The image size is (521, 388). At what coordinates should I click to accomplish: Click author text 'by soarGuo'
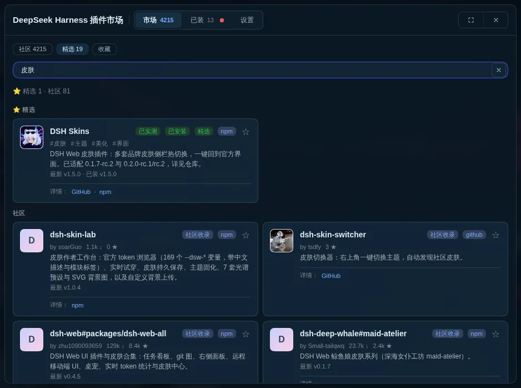point(66,247)
